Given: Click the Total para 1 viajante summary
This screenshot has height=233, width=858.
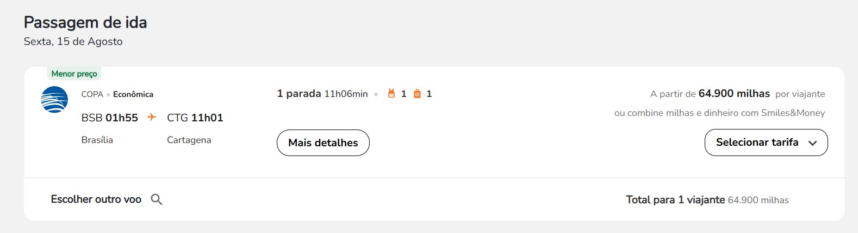Looking at the screenshot, I should click(675, 200).
